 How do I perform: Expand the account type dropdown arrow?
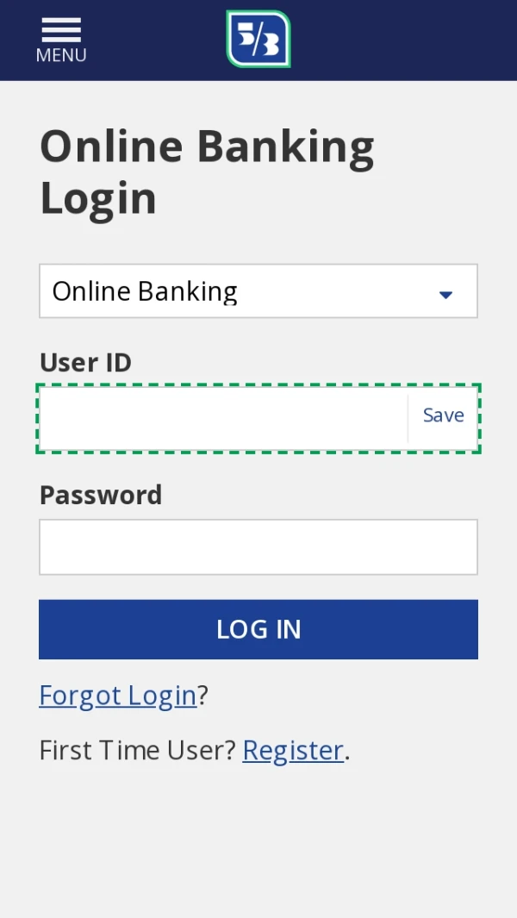tap(445, 295)
